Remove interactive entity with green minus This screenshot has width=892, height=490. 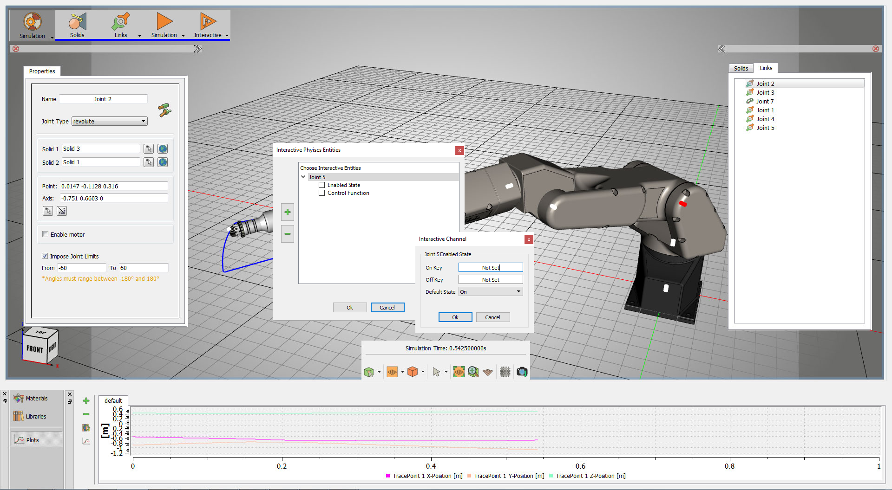coord(288,234)
